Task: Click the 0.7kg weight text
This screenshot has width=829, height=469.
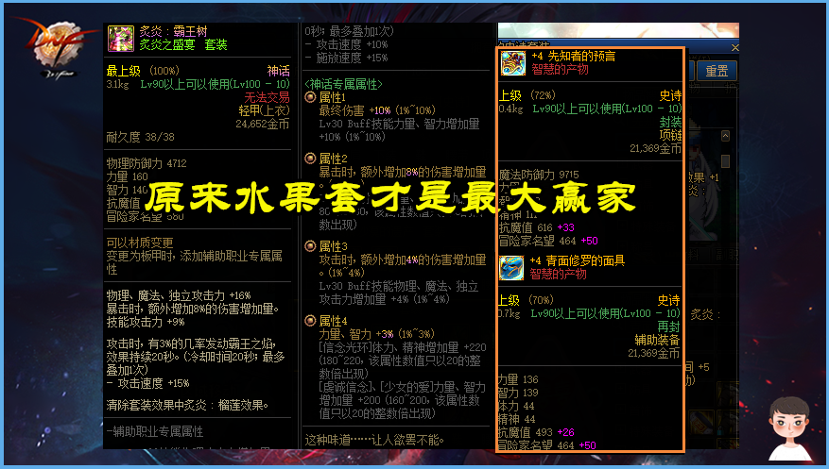Action: pos(509,314)
